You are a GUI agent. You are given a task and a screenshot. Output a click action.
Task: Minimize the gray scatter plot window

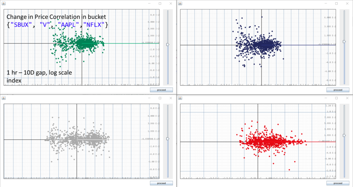[149, 98]
